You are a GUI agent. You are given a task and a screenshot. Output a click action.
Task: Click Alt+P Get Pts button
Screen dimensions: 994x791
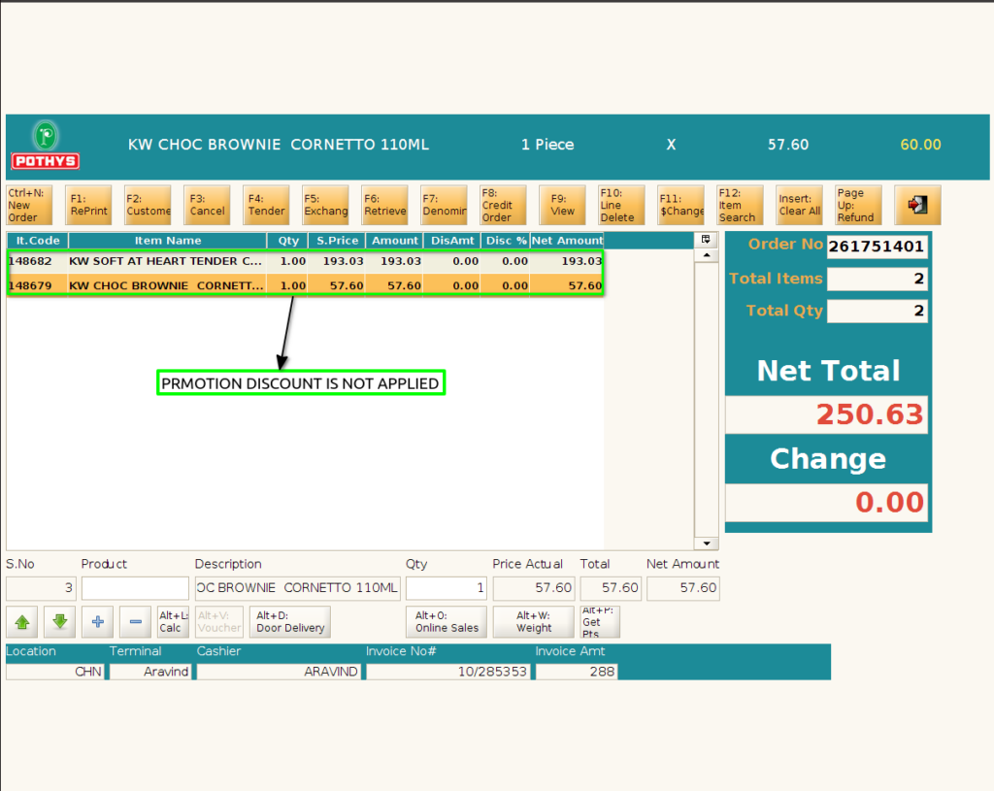tap(600, 622)
